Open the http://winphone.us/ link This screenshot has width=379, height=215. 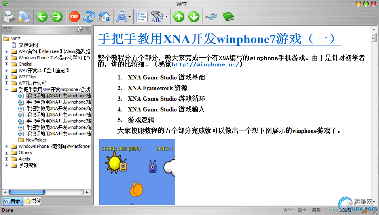click(x=205, y=64)
